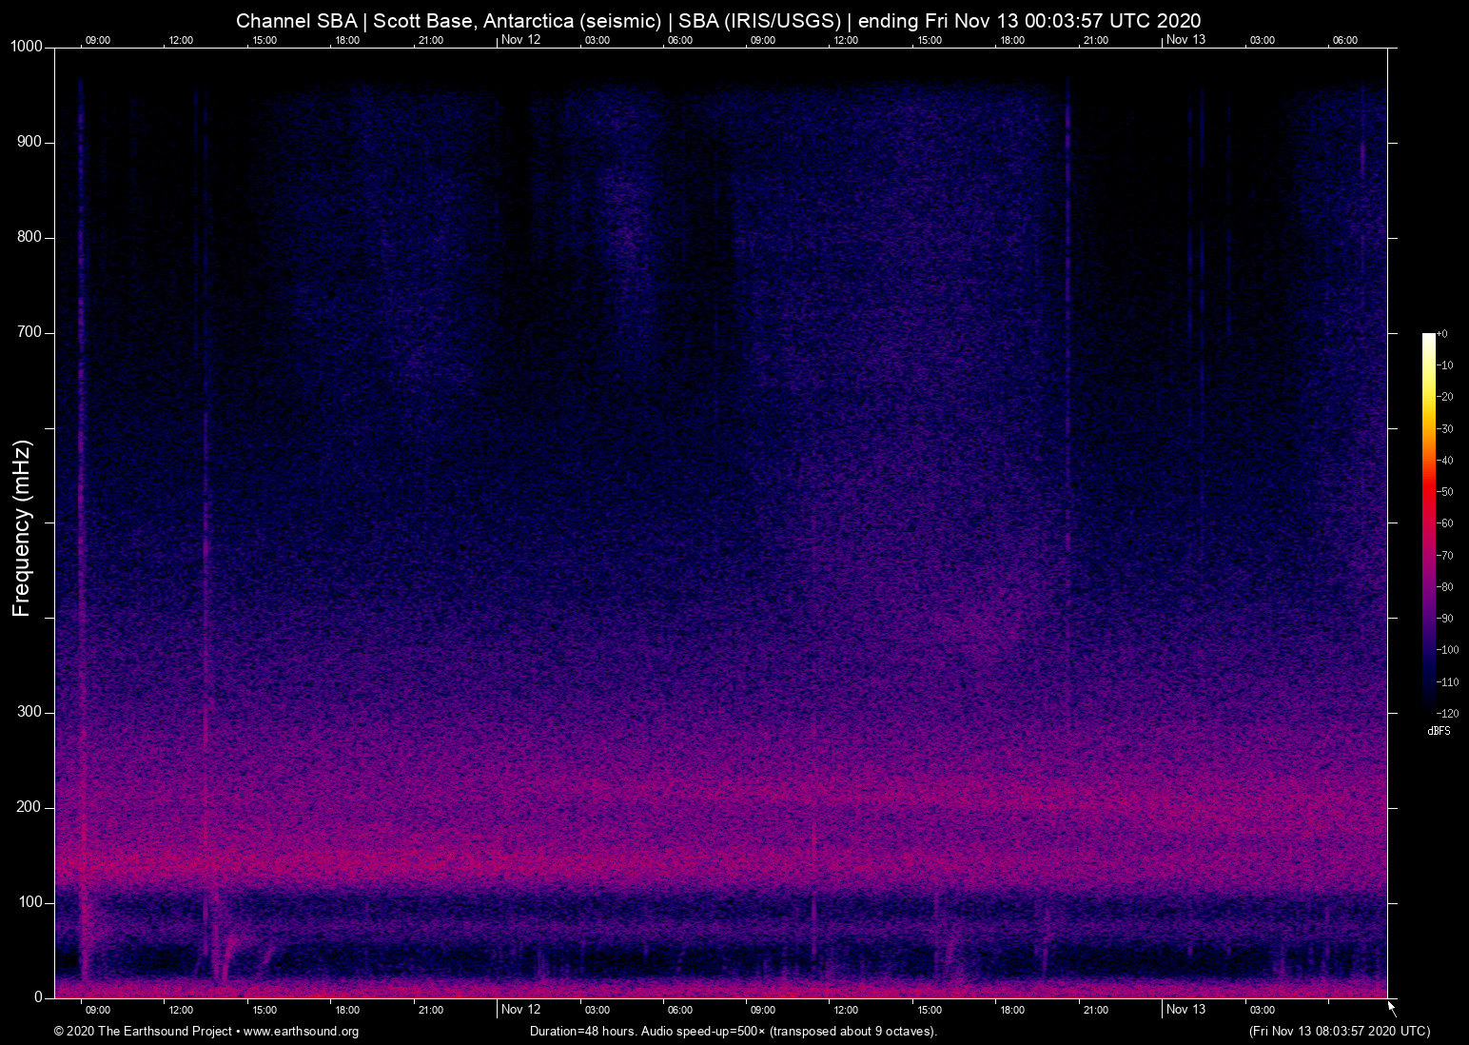
Task: Select the "-110" value on the color scale
Action: point(1448,682)
